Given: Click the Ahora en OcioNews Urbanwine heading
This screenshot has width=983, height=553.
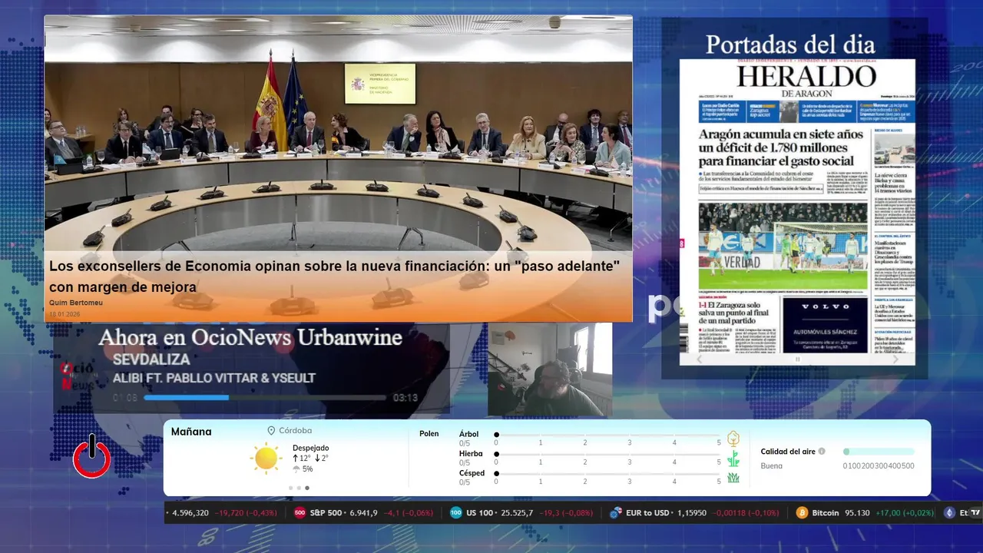Looking at the screenshot, I should [x=250, y=337].
